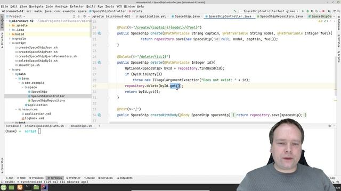Open the VCS menu
341x191 pixels.
coord(119,6)
